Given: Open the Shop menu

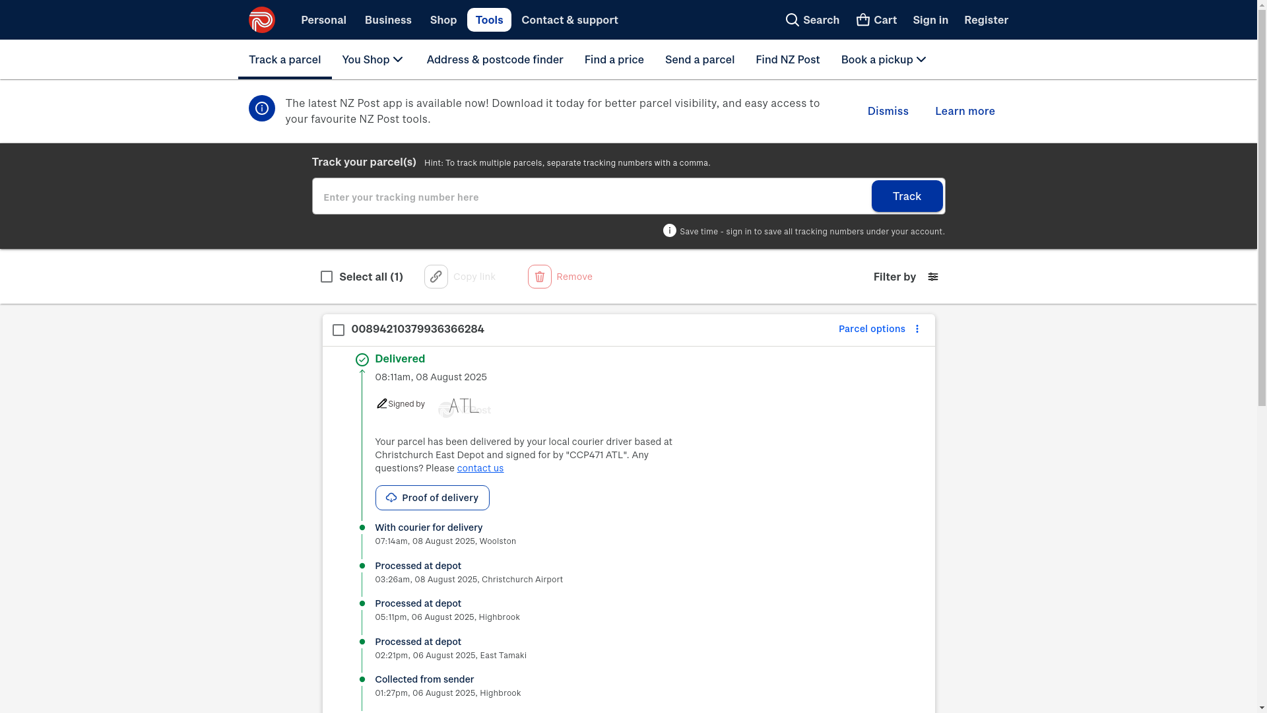Looking at the screenshot, I should coord(443,20).
